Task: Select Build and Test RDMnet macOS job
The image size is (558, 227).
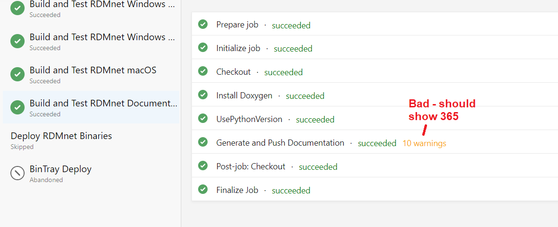Action: click(x=93, y=70)
